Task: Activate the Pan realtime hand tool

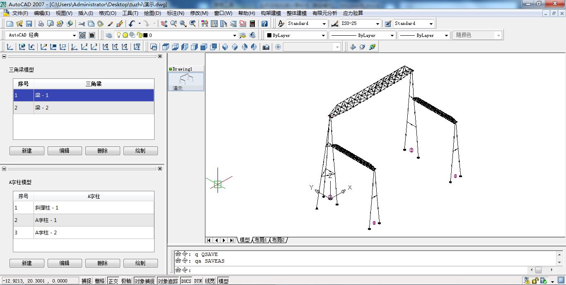Action: click(164, 24)
